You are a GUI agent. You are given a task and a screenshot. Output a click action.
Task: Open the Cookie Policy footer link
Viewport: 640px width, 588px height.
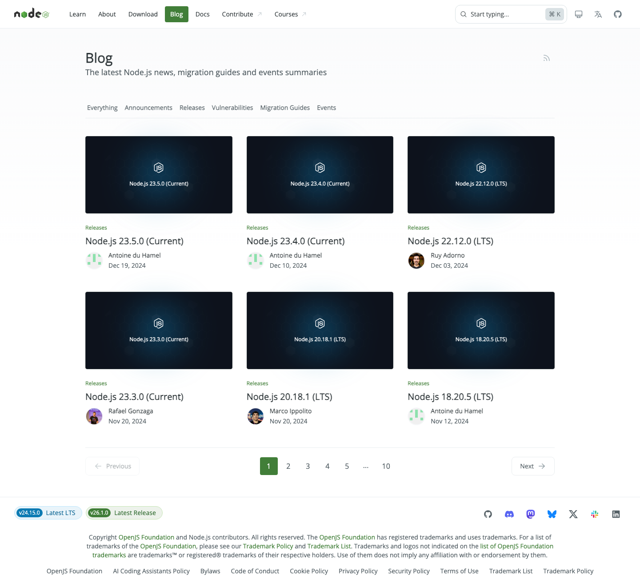pyautogui.click(x=309, y=571)
